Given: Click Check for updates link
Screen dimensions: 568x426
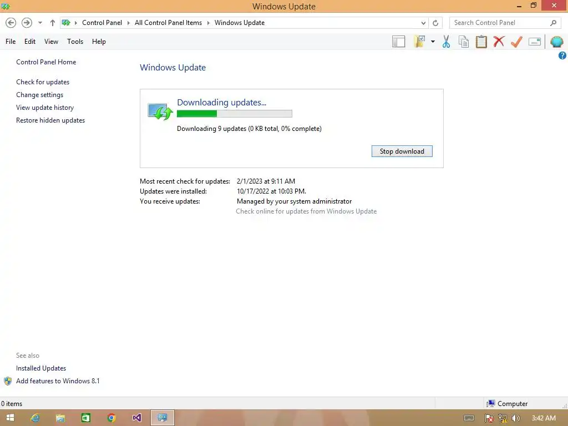Looking at the screenshot, I should [x=43, y=82].
